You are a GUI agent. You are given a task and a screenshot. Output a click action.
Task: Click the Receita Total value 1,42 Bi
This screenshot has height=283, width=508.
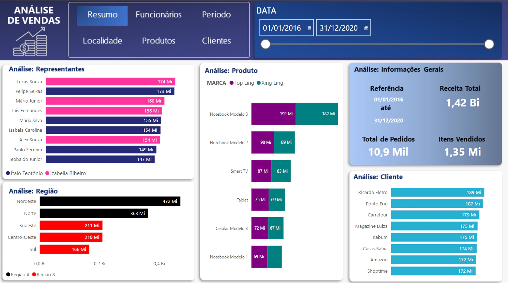(462, 103)
